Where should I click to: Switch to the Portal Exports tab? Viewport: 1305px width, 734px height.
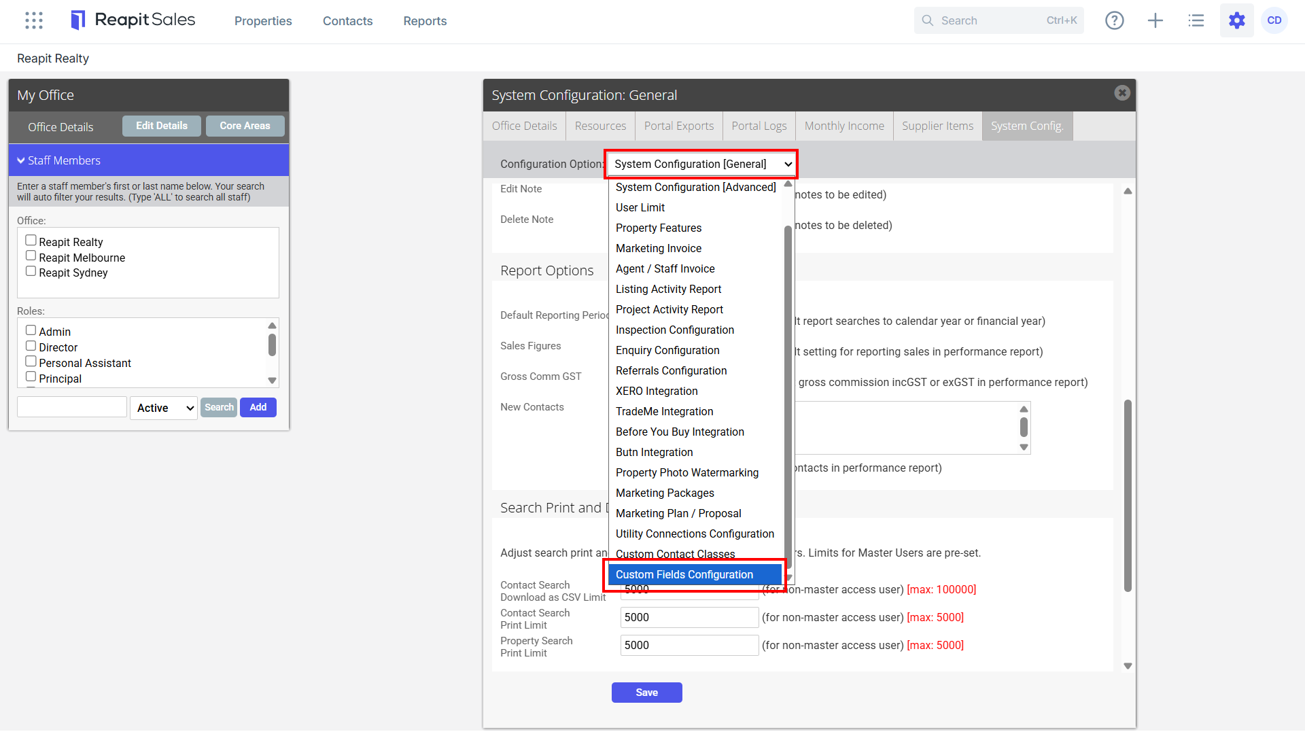[x=679, y=126]
